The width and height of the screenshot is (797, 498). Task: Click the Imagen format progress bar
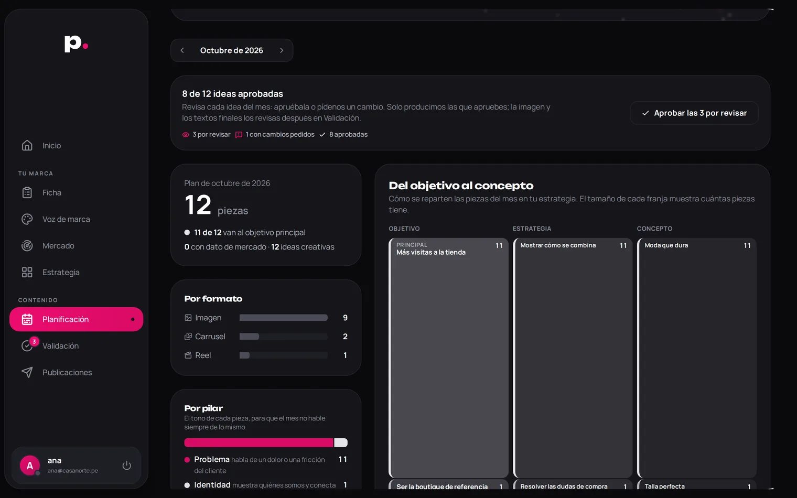point(284,318)
